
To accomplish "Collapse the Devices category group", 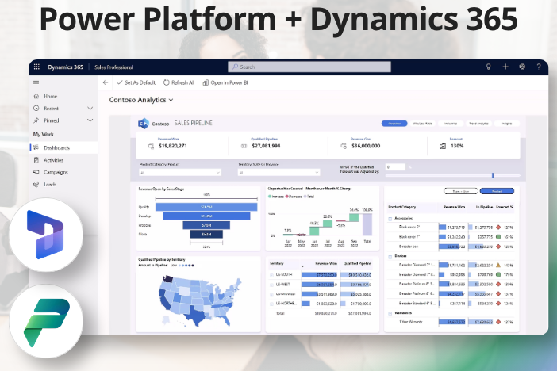I will (390, 256).
